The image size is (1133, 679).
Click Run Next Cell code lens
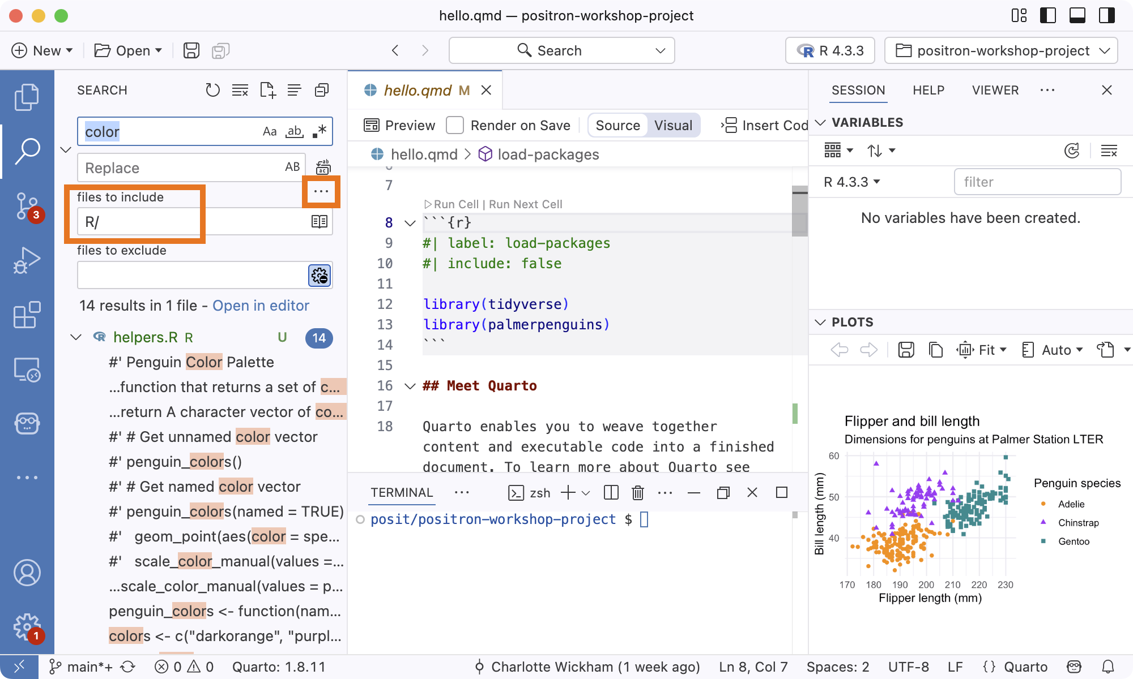click(x=525, y=204)
